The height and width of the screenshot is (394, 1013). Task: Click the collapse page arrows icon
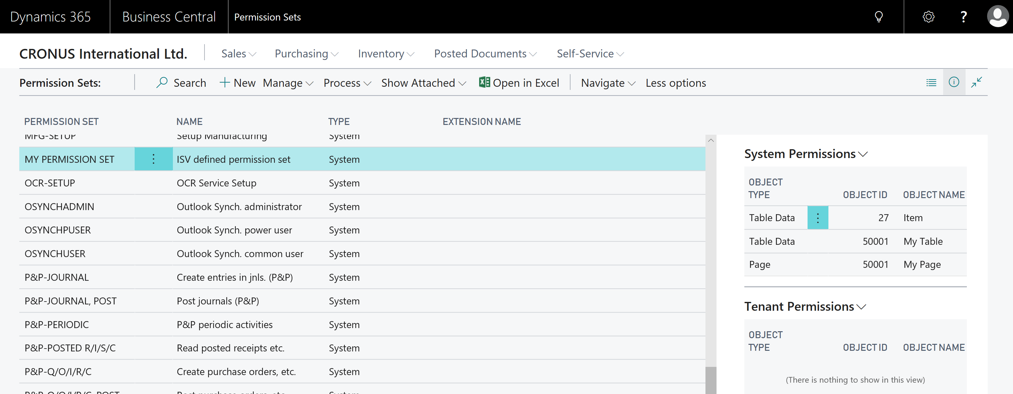click(x=976, y=82)
